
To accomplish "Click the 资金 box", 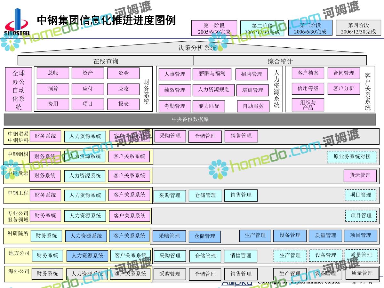I will [x=123, y=73].
